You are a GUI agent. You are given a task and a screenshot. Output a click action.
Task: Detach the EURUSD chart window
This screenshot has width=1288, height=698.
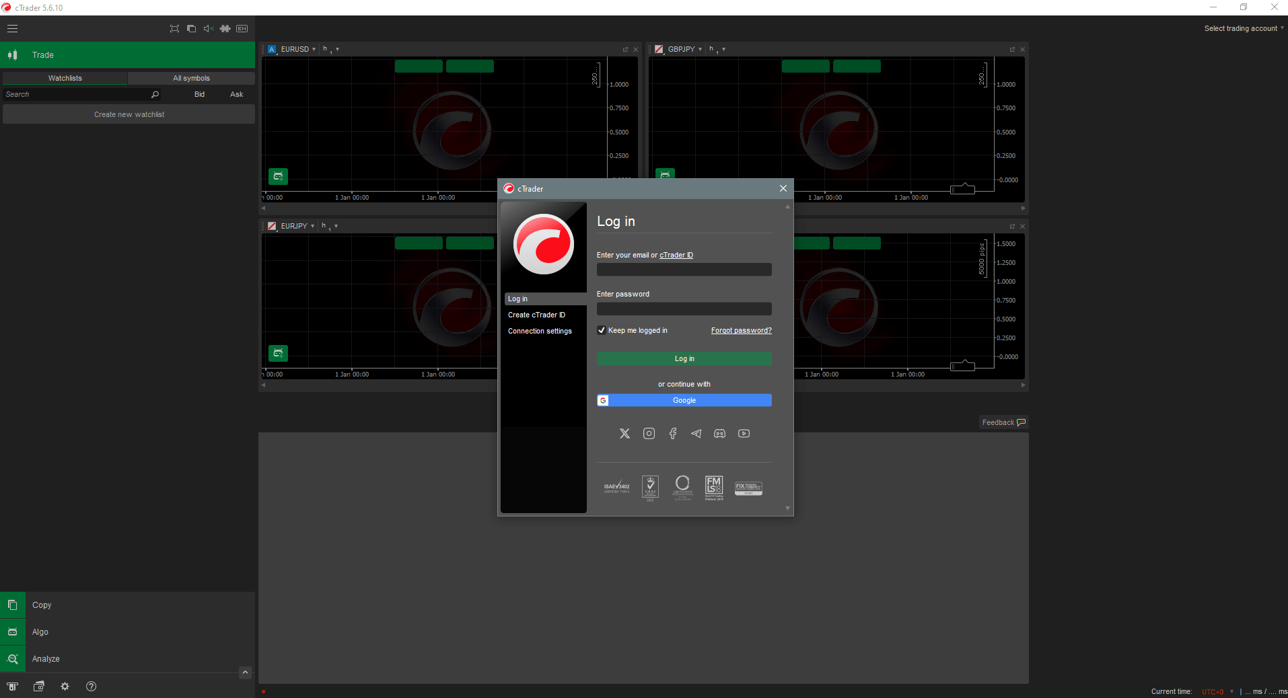(625, 49)
